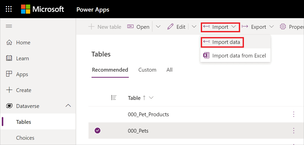Click the Learn book icon

click(9, 58)
